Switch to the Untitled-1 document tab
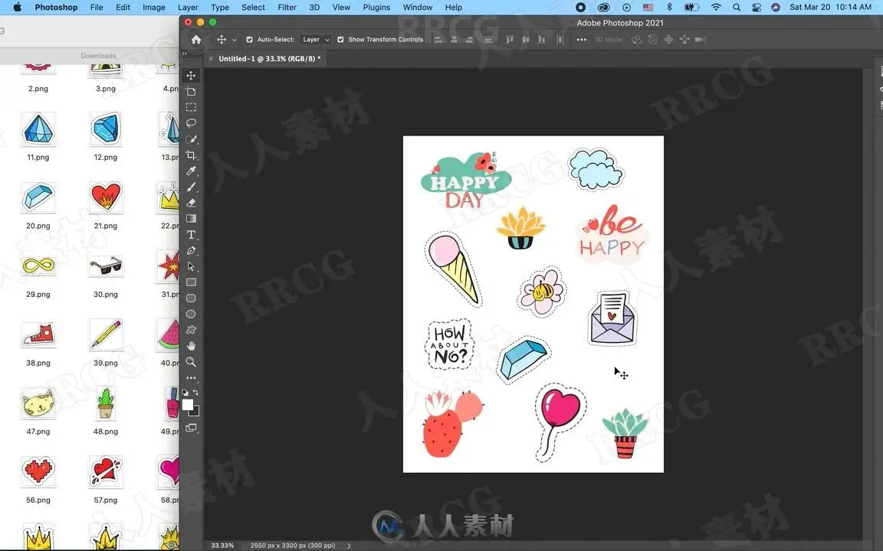The width and height of the screenshot is (883, 551). pyautogui.click(x=269, y=58)
